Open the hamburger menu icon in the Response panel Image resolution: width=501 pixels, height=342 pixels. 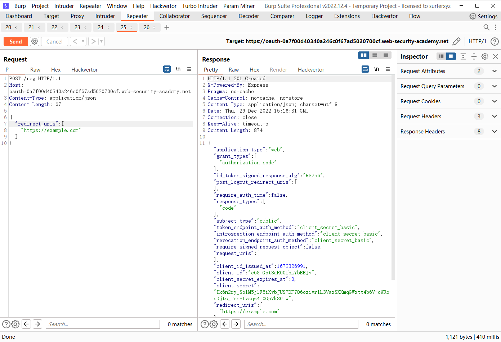(388, 69)
